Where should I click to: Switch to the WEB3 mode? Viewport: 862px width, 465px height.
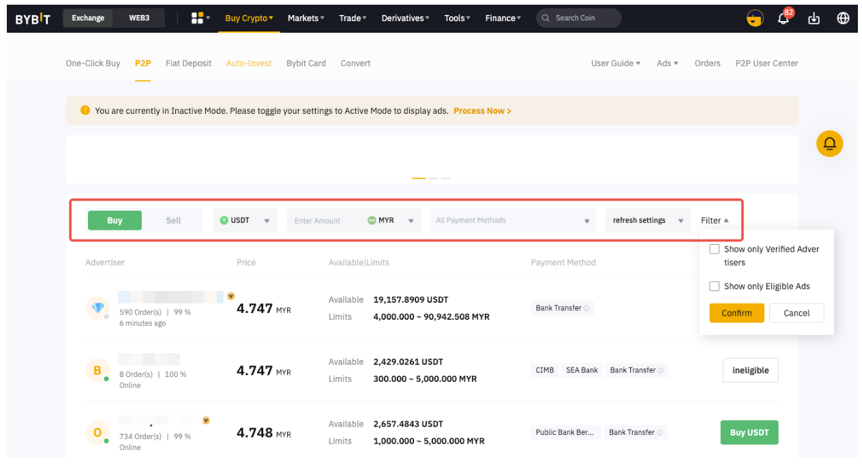[x=139, y=18]
